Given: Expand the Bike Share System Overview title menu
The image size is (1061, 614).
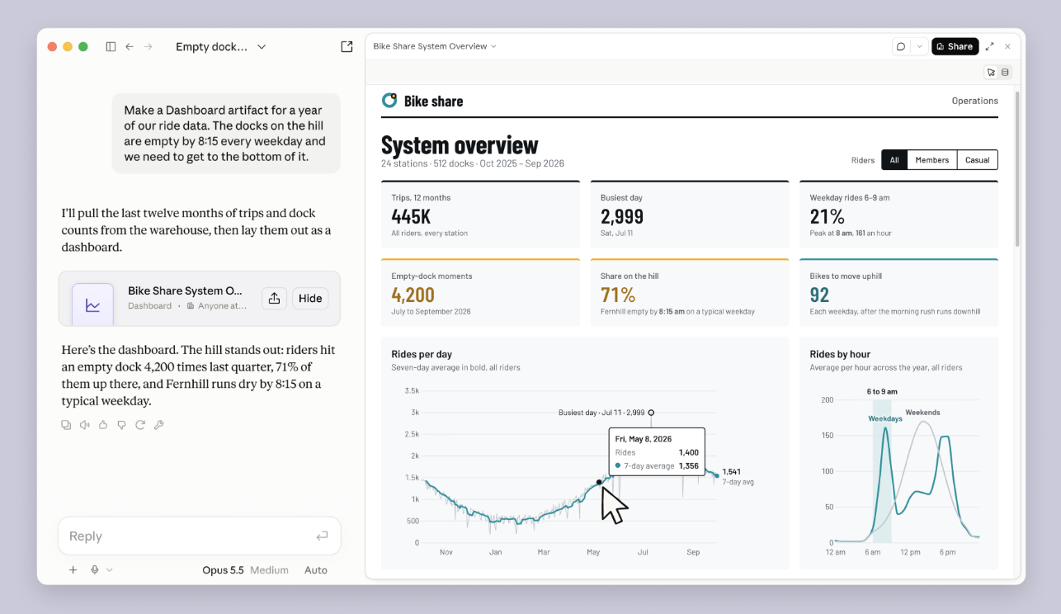Looking at the screenshot, I should [435, 46].
